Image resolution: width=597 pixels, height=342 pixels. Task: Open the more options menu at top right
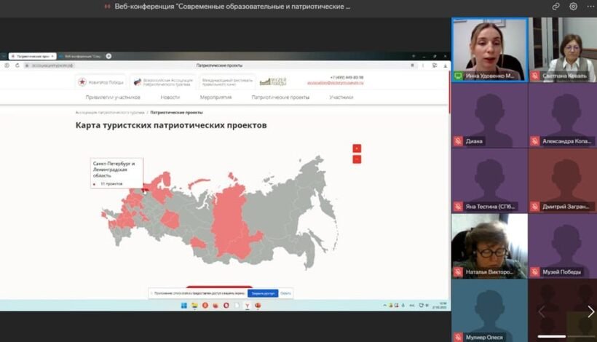(x=588, y=7)
